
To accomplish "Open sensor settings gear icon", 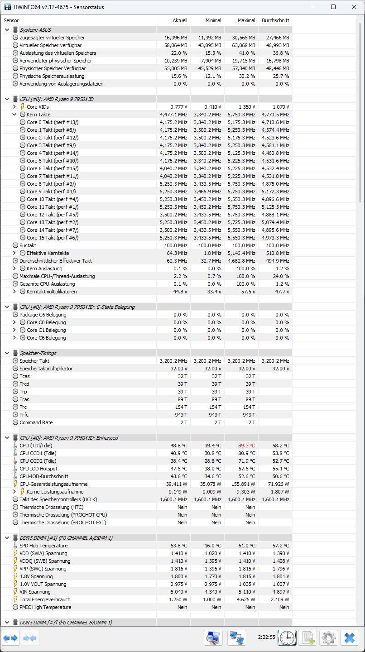I will pos(328,638).
